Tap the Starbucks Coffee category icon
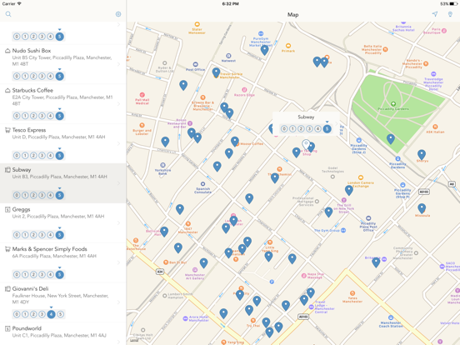This screenshot has width=460, height=345. click(x=7, y=90)
